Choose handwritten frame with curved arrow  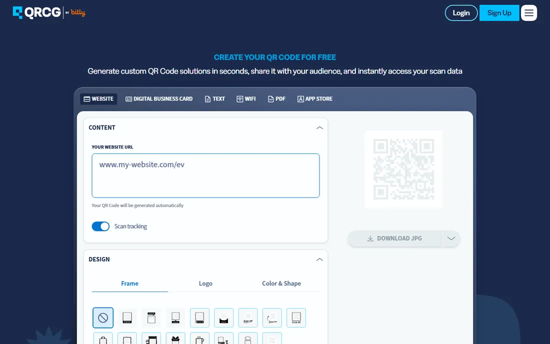[272, 317]
